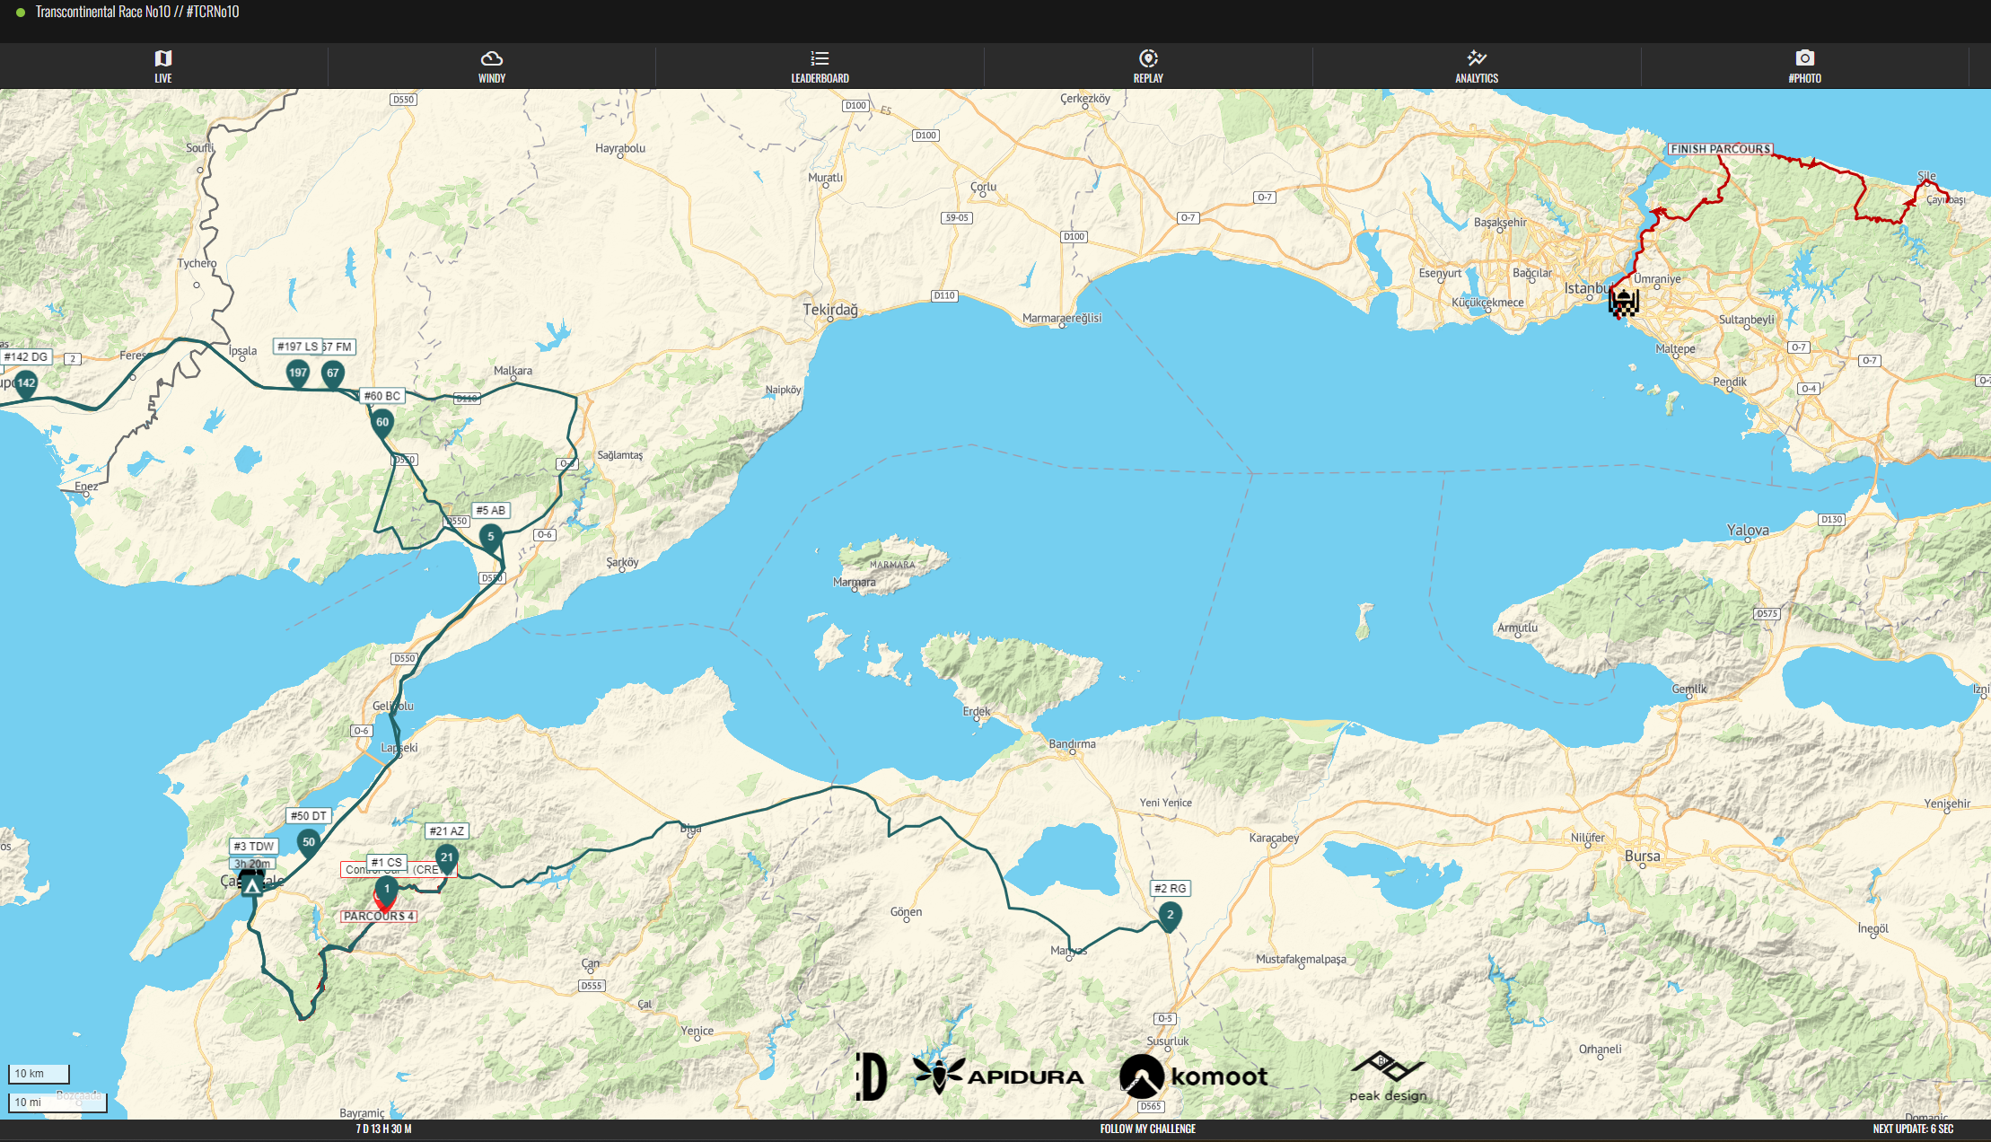Select rider marker 67 on map

click(x=333, y=373)
